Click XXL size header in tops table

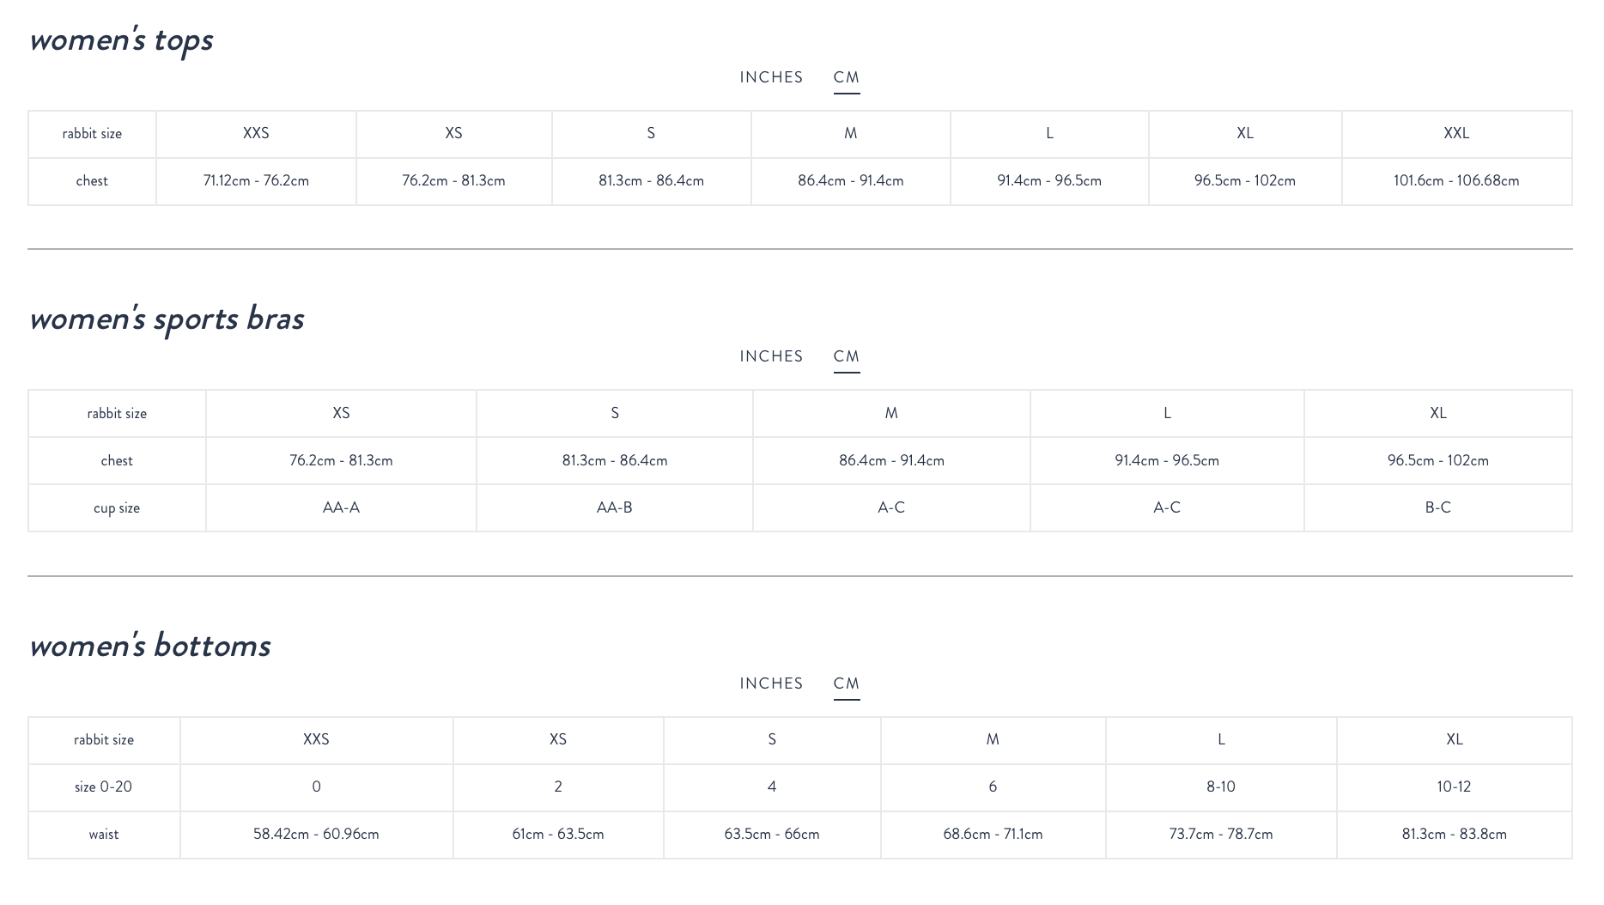pyautogui.click(x=1456, y=133)
